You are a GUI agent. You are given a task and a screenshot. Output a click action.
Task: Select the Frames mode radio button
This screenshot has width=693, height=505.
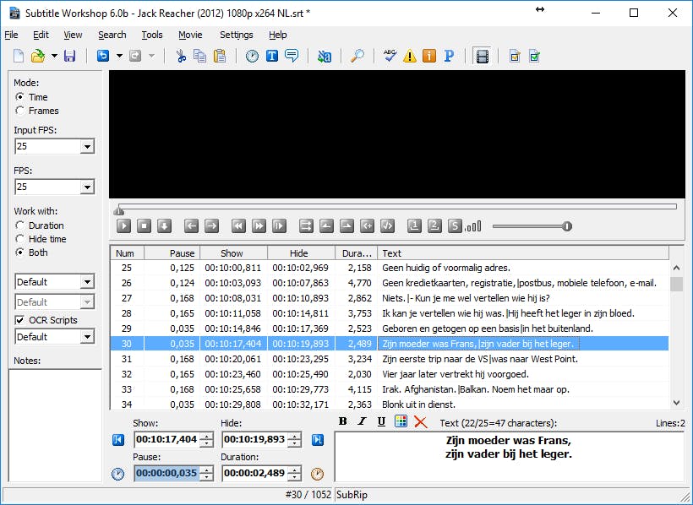tap(20, 111)
